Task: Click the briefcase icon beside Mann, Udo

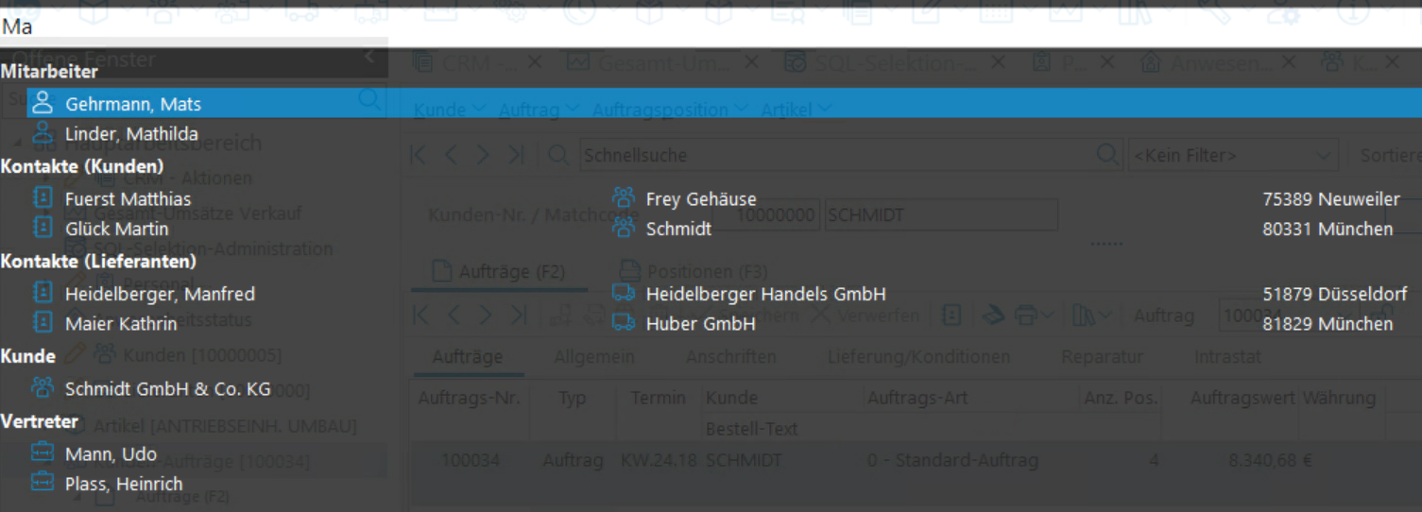Action: point(43,453)
